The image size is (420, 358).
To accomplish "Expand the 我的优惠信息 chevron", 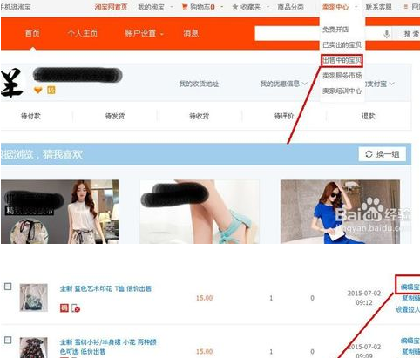I will click(305, 84).
